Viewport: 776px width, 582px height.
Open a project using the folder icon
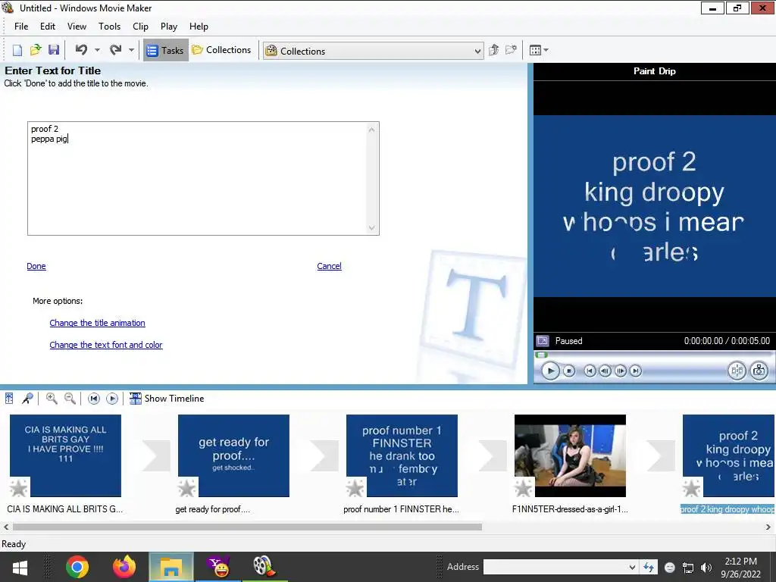[x=35, y=50]
